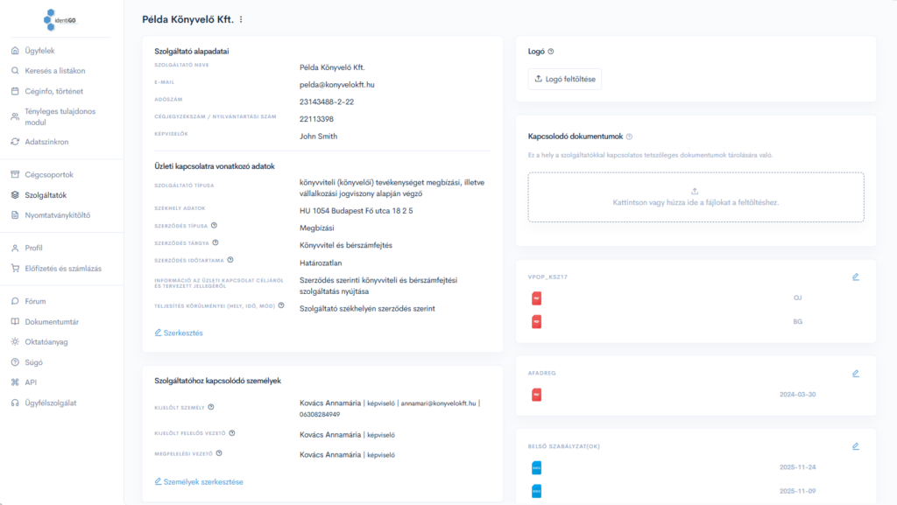Click the layers icon beside Szolgáltatók

click(15, 195)
